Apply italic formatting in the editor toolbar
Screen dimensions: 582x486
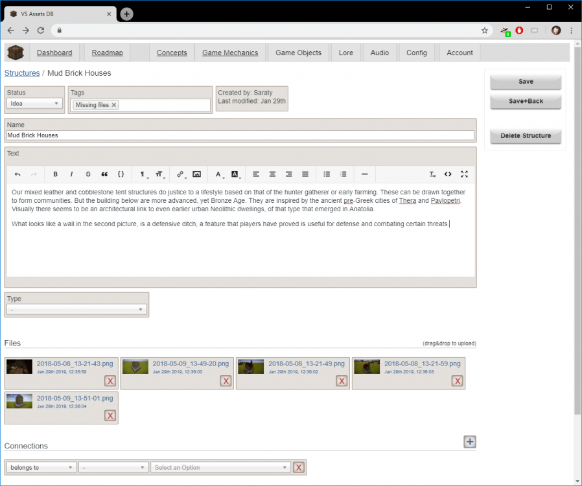click(71, 174)
